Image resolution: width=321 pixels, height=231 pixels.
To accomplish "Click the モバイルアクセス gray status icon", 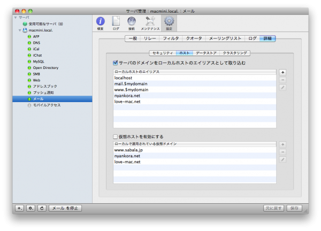I will [x=29, y=105].
